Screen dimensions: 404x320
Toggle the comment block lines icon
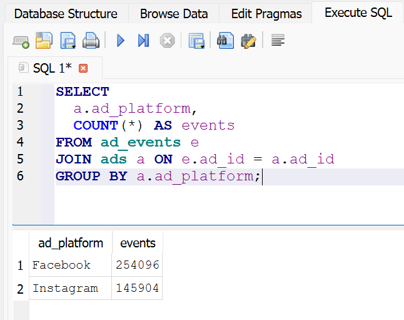(x=278, y=41)
